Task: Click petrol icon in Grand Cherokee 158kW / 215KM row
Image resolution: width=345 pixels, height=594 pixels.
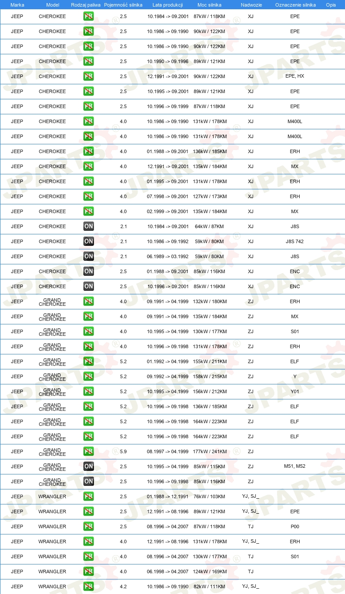Action: click(89, 376)
